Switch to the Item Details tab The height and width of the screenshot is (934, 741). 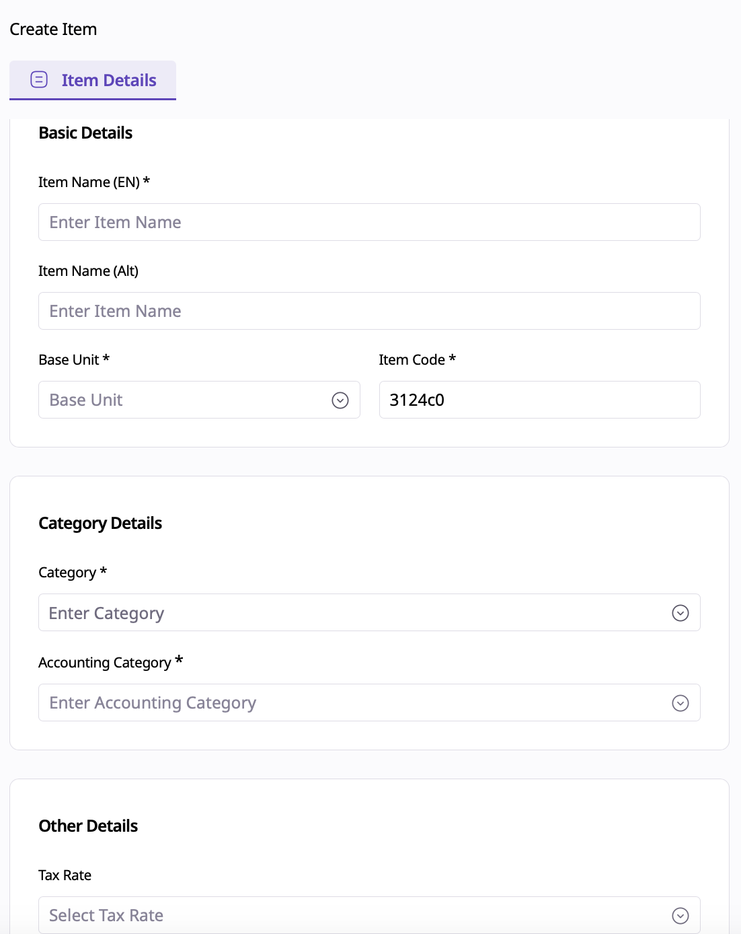point(108,80)
